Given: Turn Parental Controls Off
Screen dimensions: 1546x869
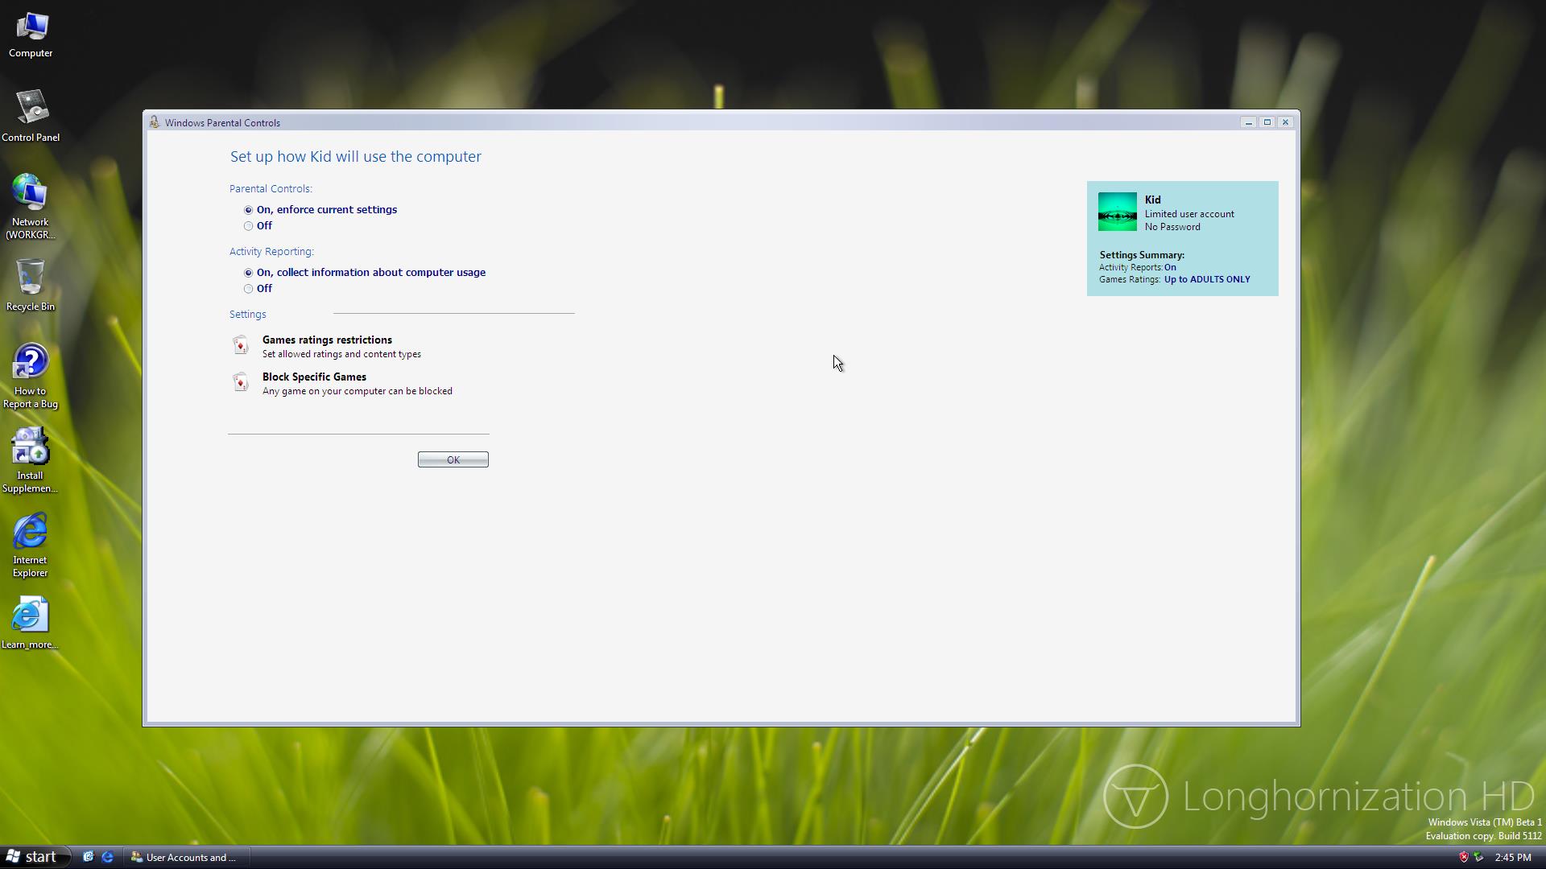Looking at the screenshot, I should [249, 226].
